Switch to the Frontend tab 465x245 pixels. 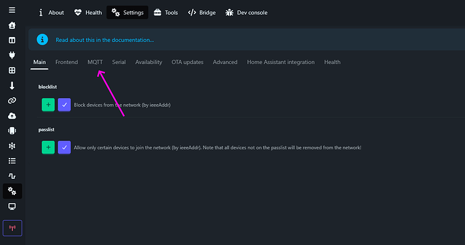coord(67,62)
